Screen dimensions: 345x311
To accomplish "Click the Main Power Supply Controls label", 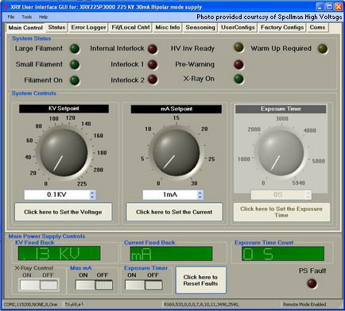I will (x=47, y=236).
